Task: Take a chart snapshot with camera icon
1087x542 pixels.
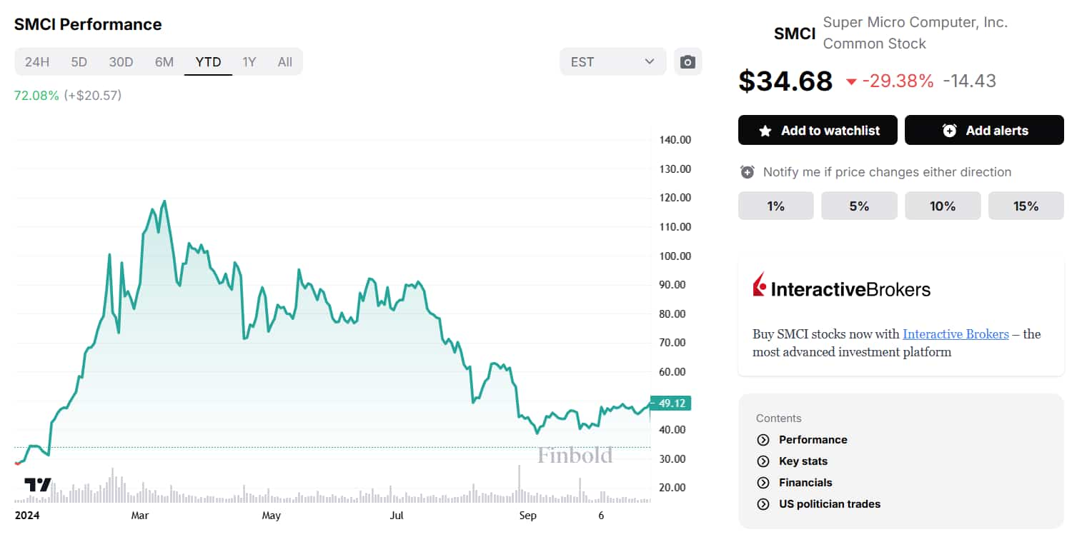Action: pyautogui.click(x=688, y=61)
